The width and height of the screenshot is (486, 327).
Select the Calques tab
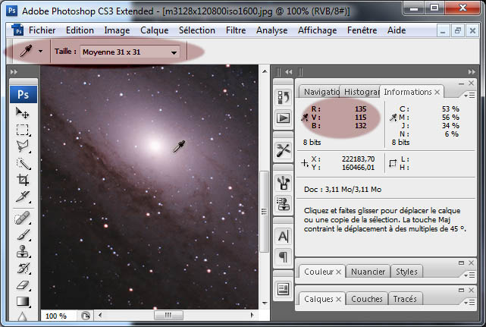tap(318, 299)
